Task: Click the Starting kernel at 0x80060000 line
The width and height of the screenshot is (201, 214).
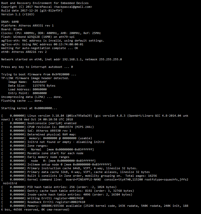Action: (x=29, y=108)
